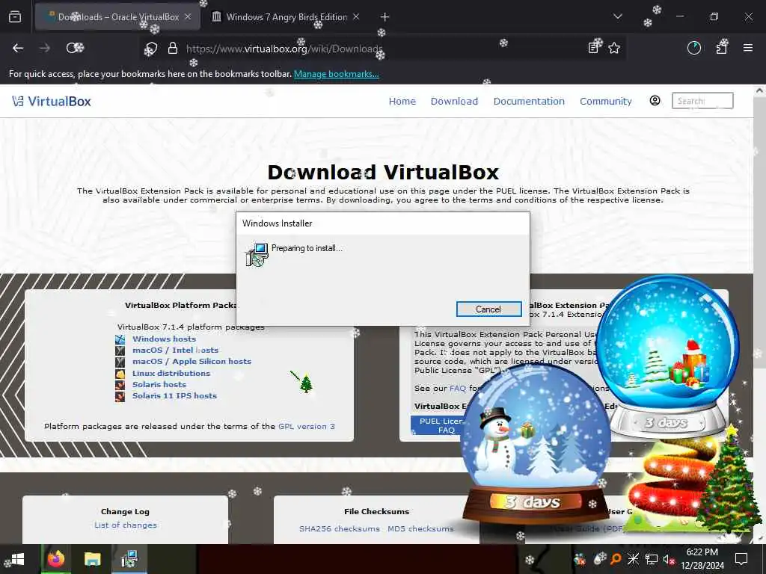Screen dimensions: 766x574
Task: Open the MD5 checksums link
Action: (x=420, y=528)
